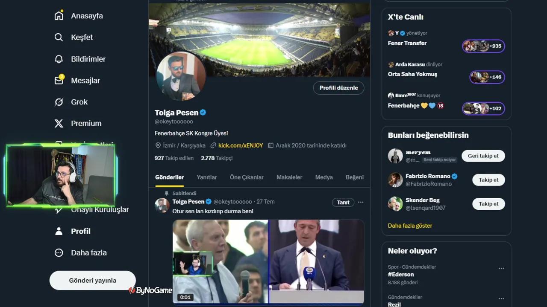Open the X Premium logo icon
Image resolution: width=547 pixels, height=307 pixels.
pos(59,124)
